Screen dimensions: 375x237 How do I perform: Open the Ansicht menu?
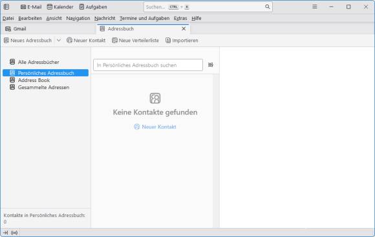click(x=54, y=18)
